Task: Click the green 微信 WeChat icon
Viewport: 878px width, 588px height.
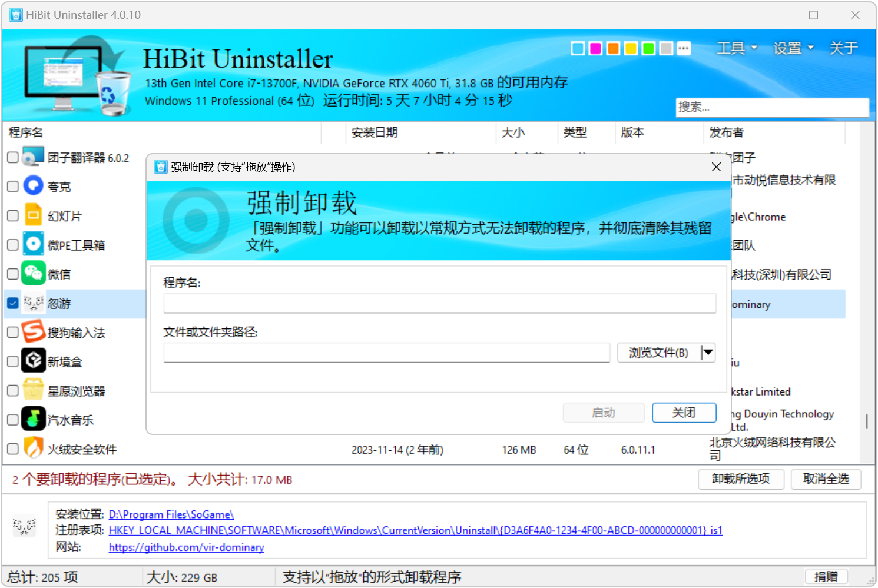Action: [33, 274]
